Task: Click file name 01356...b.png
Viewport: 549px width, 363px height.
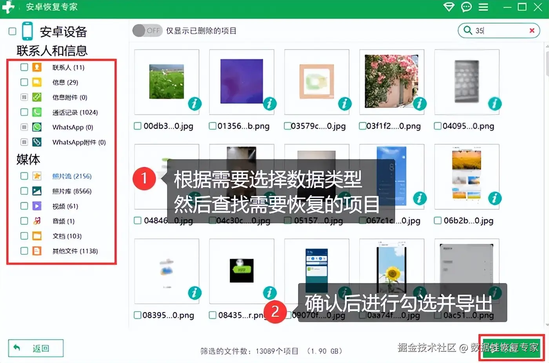Action: (x=244, y=126)
